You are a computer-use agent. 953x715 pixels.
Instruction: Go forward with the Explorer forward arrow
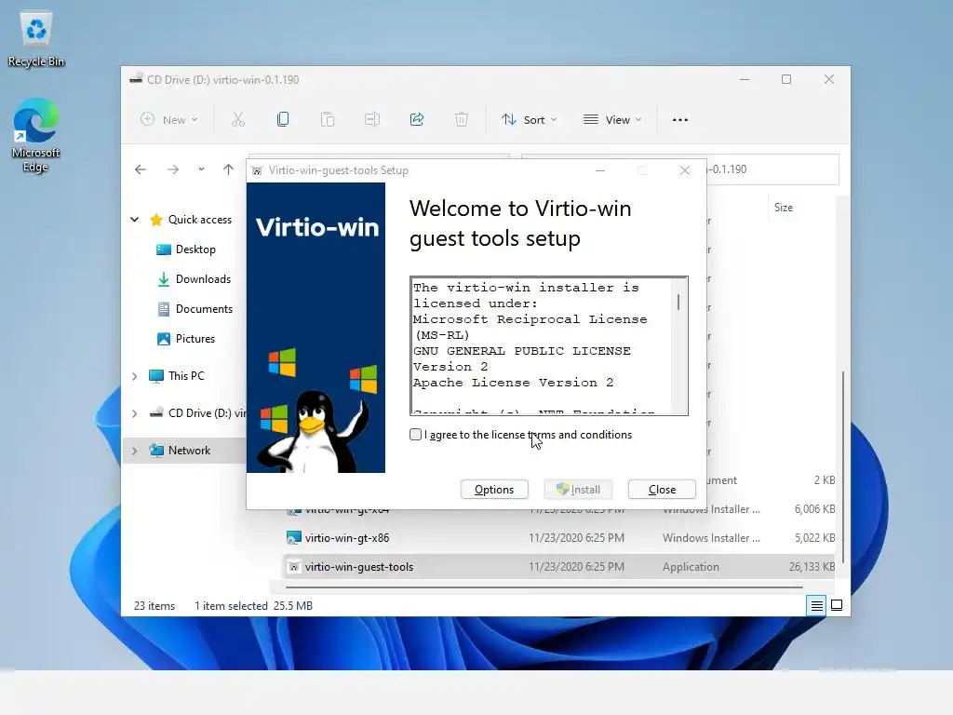pos(173,169)
